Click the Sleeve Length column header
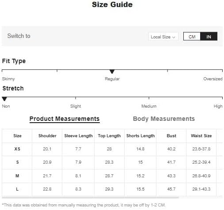 click(x=78, y=136)
